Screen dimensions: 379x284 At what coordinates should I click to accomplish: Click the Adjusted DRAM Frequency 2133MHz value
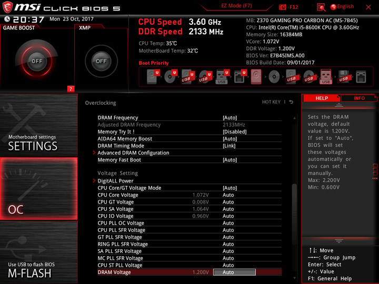click(x=234, y=125)
